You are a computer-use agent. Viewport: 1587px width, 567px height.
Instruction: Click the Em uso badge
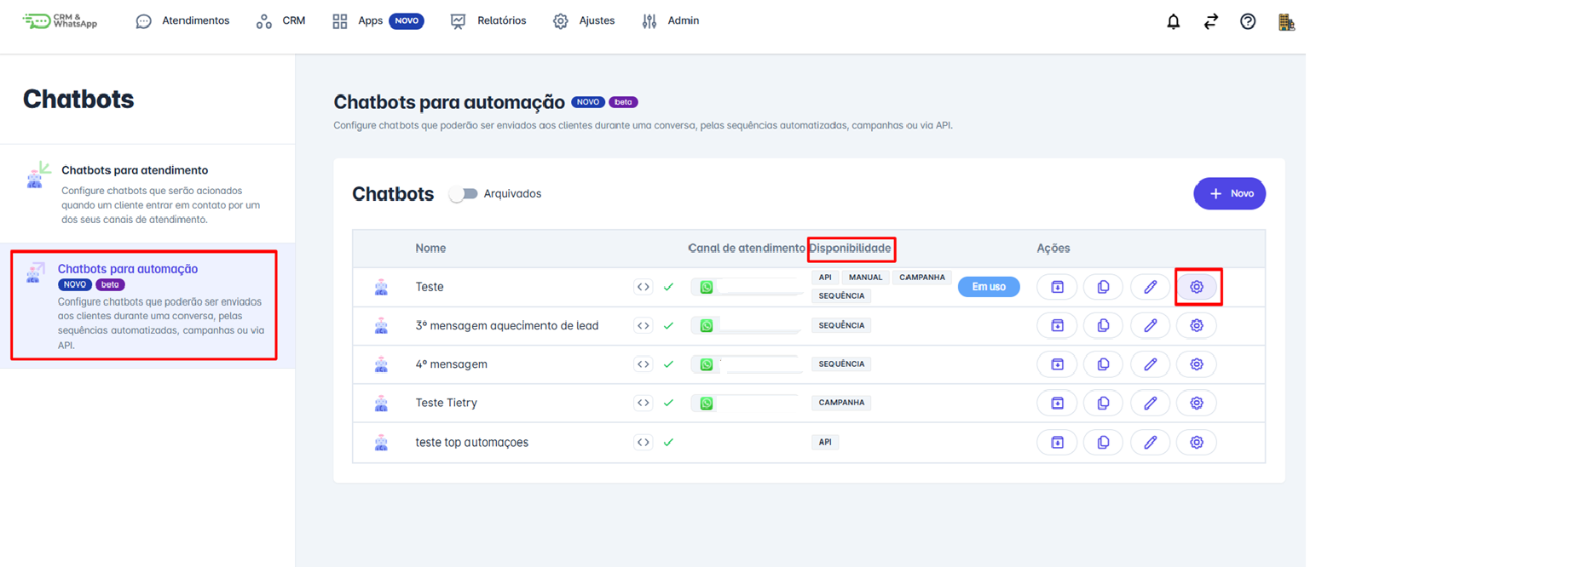pyautogui.click(x=989, y=287)
